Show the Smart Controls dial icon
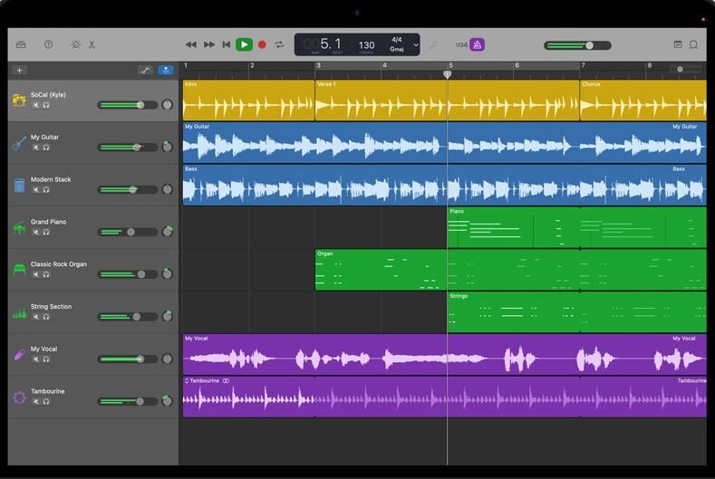 click(x=76, y=44)
